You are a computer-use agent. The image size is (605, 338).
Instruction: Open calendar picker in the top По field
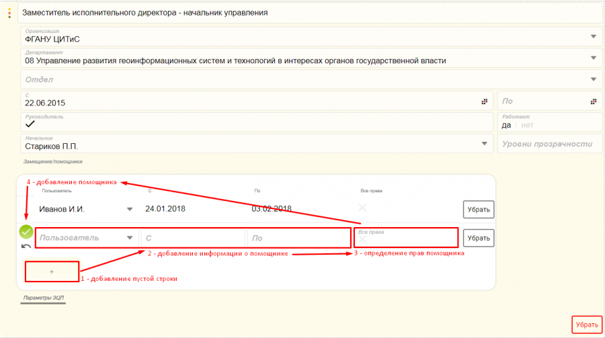tap(594, 101)
